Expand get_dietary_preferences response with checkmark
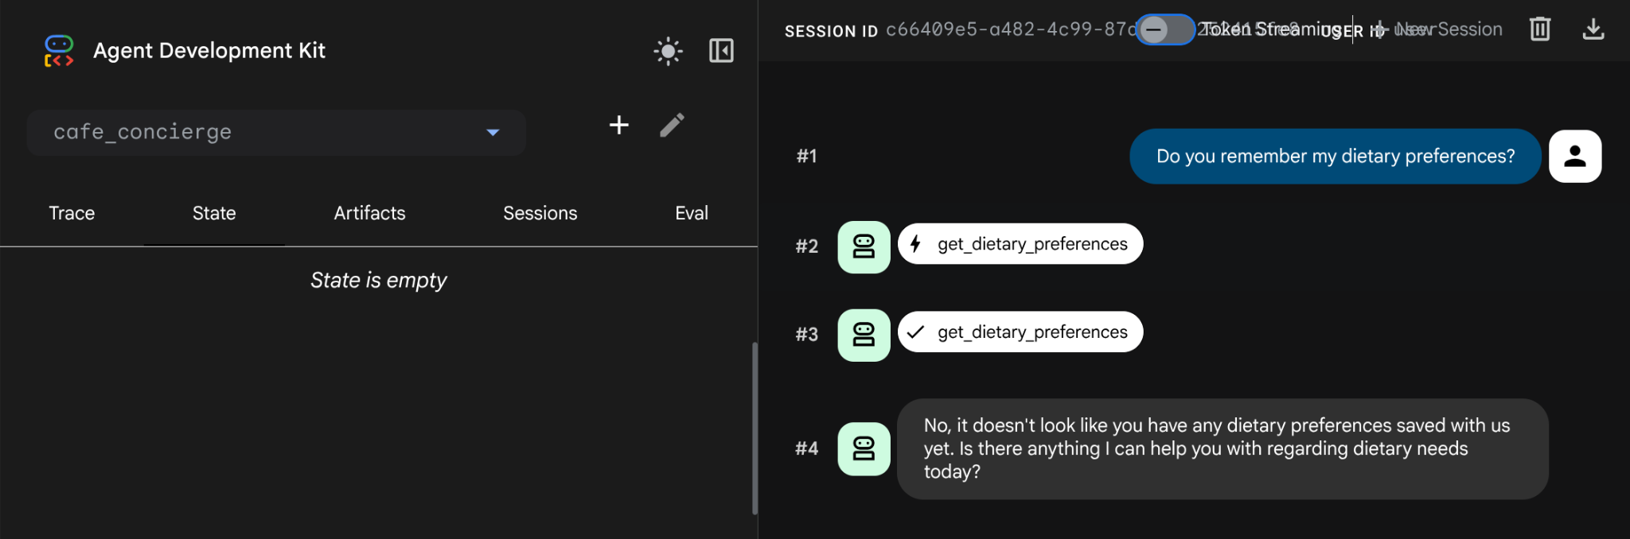 [x=1020, y=332]
